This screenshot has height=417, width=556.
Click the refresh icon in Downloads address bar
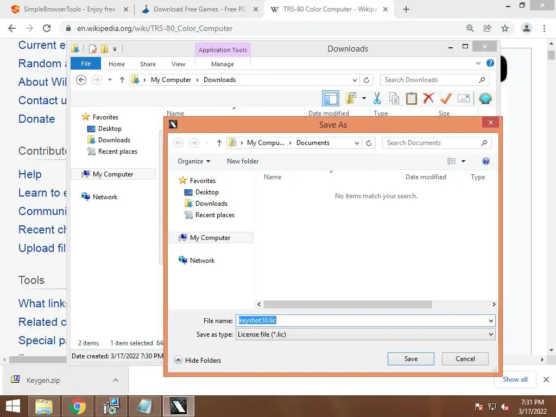pos(367,80)
